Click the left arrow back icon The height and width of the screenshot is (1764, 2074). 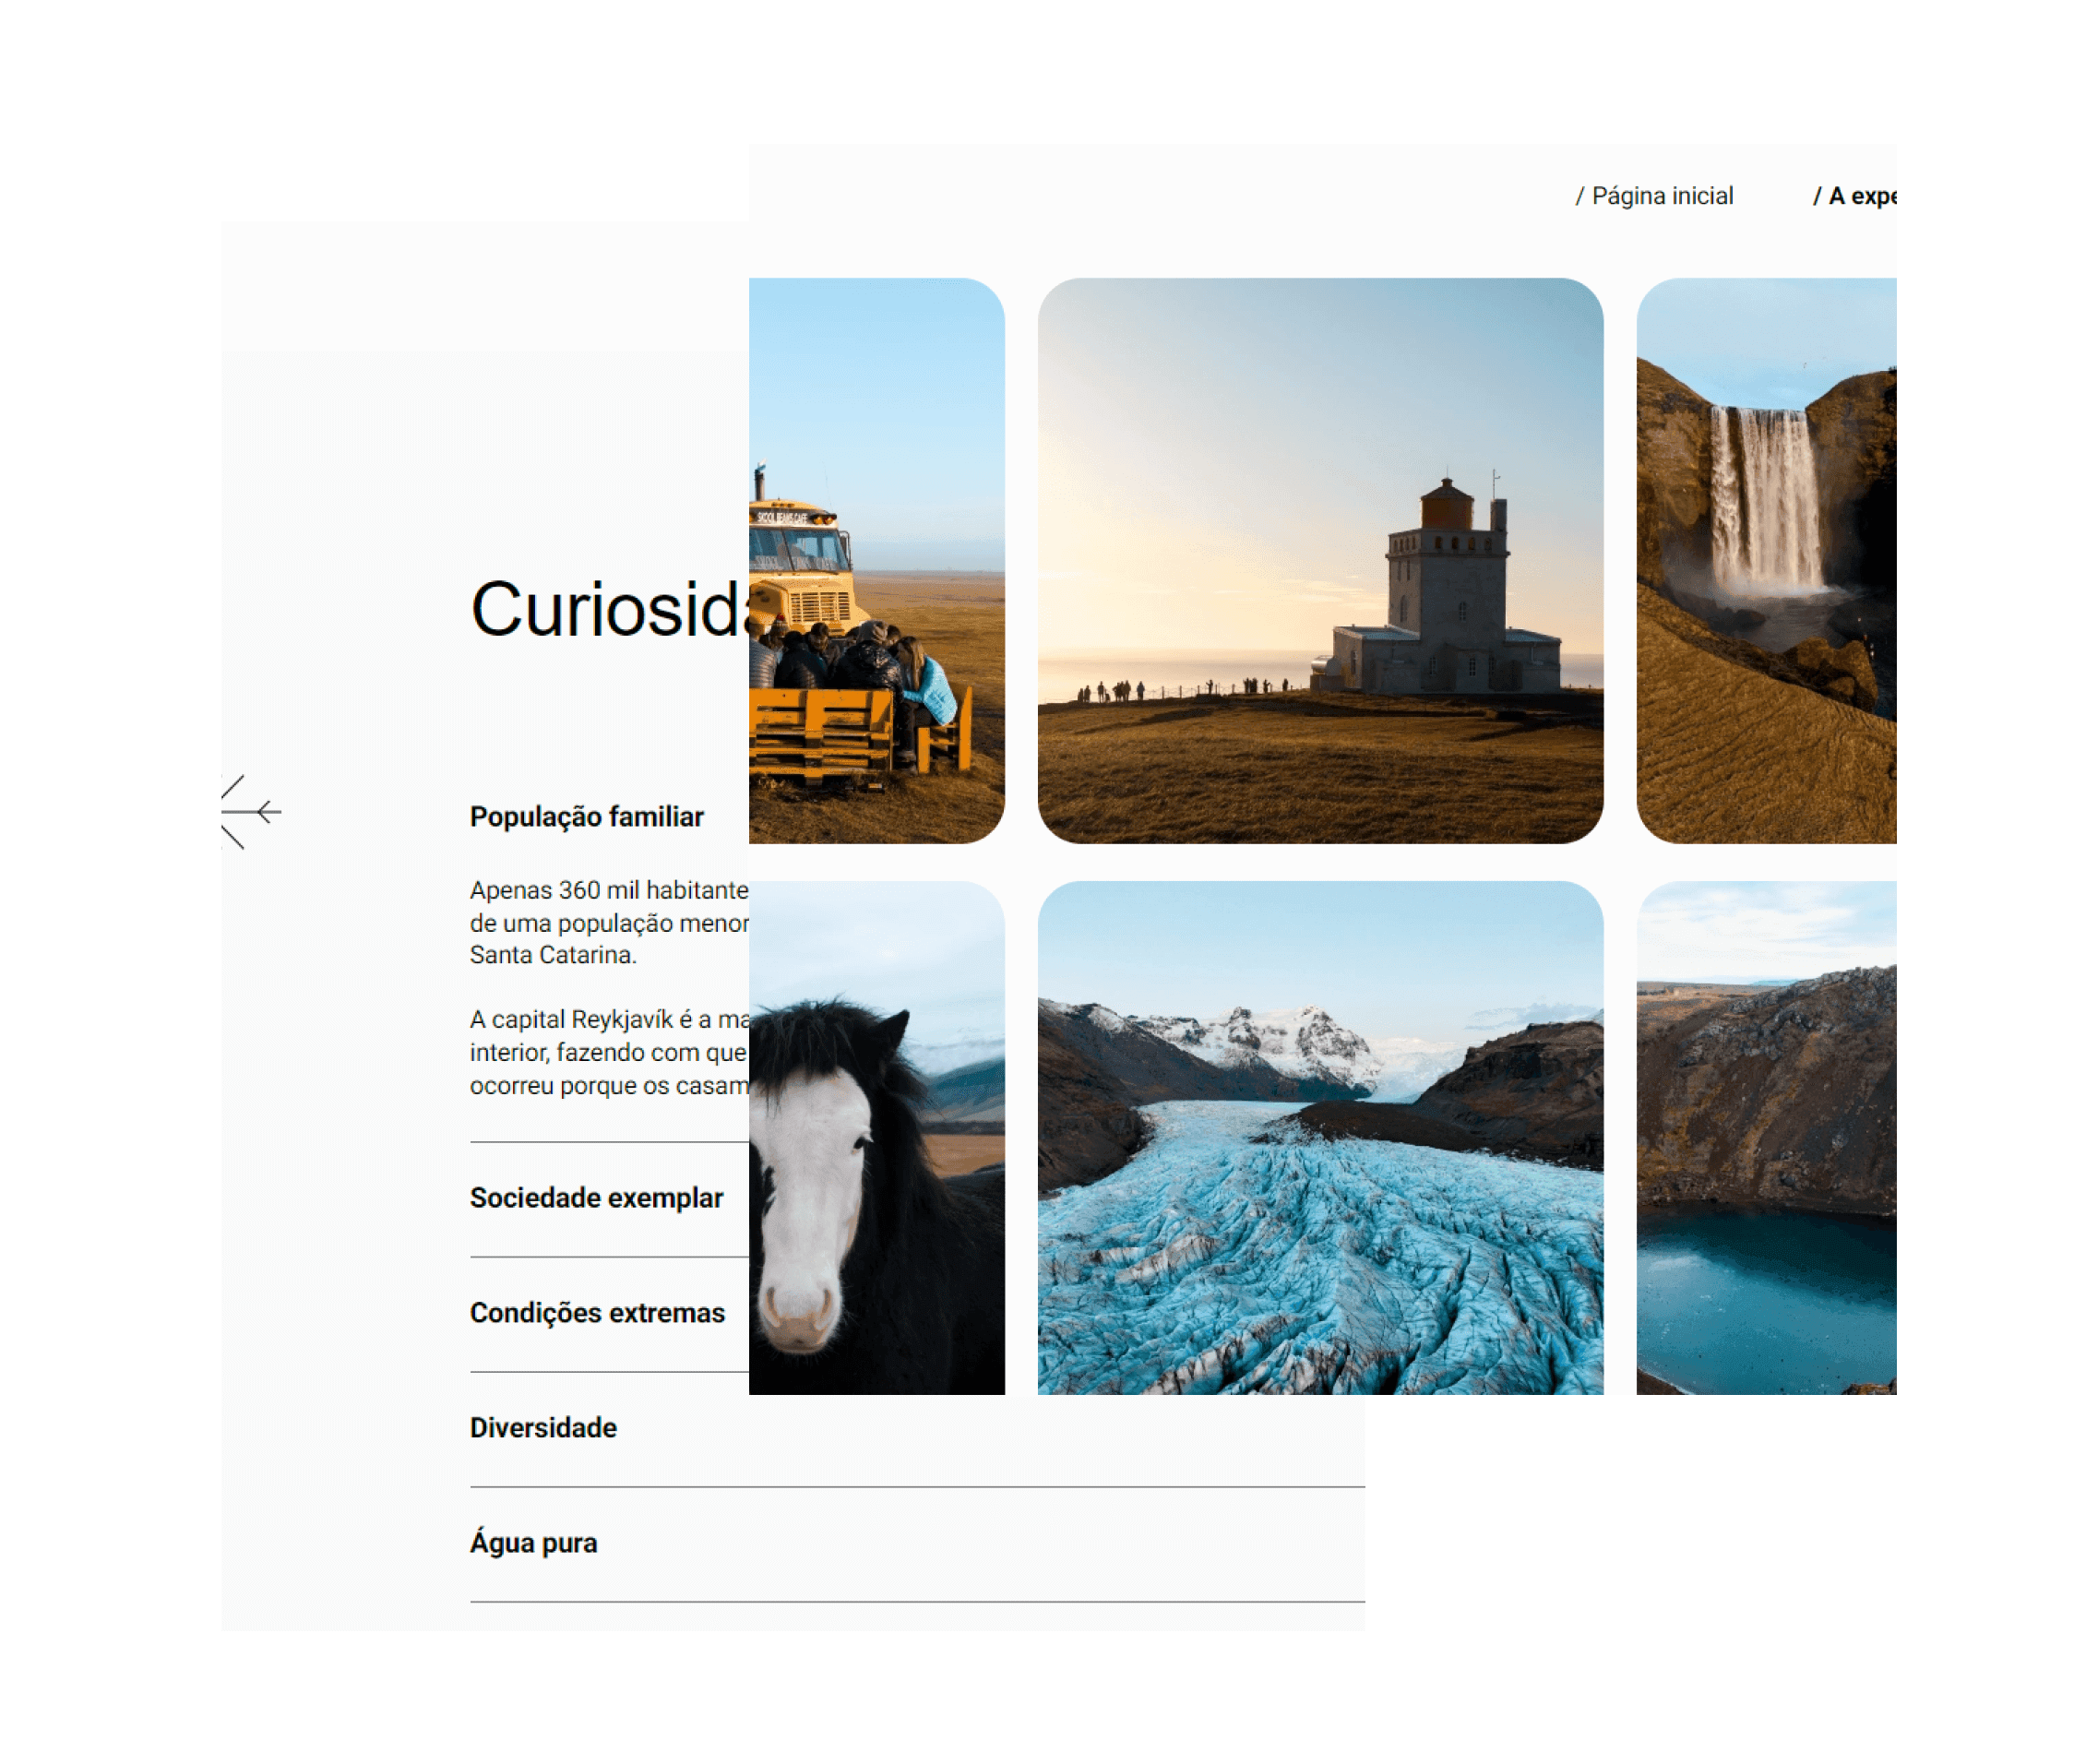coord(254,812)
